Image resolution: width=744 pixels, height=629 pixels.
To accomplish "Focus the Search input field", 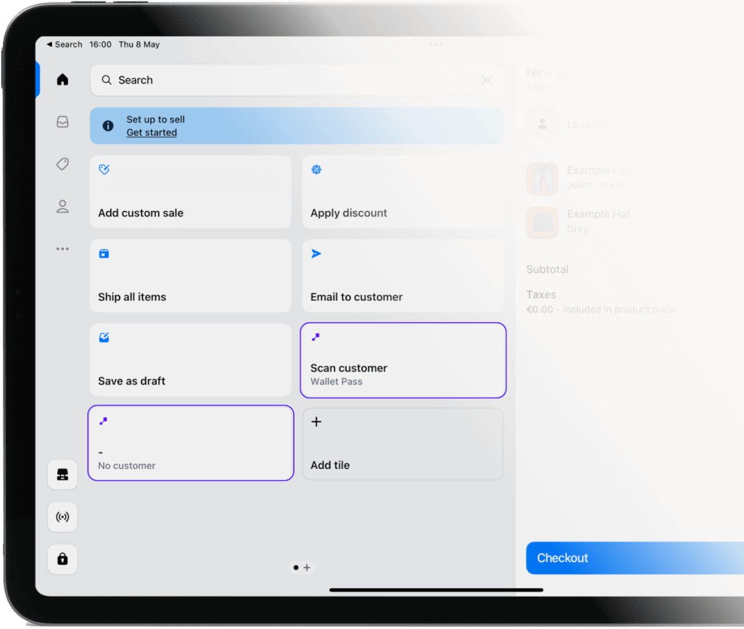I will 296,80.
